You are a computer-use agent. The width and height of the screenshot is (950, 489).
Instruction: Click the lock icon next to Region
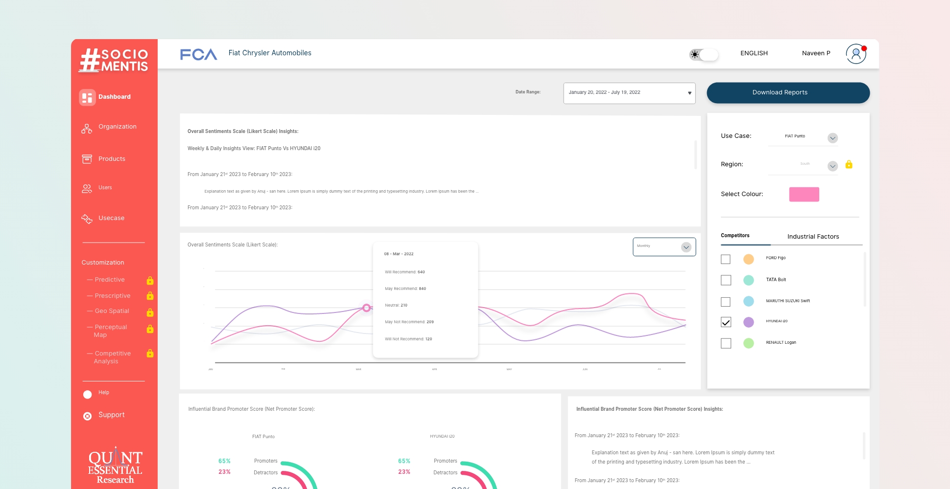pyautogui.click(x=849, y=164)
